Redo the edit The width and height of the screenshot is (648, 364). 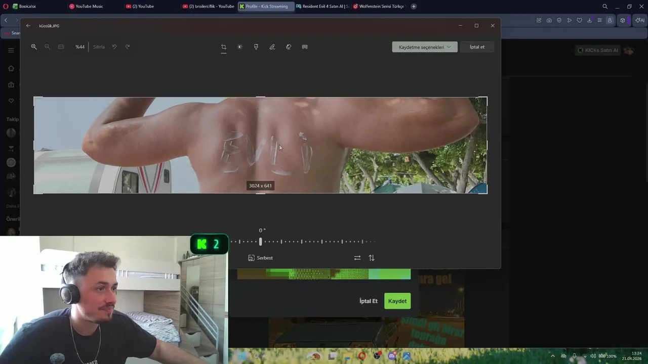128,47
